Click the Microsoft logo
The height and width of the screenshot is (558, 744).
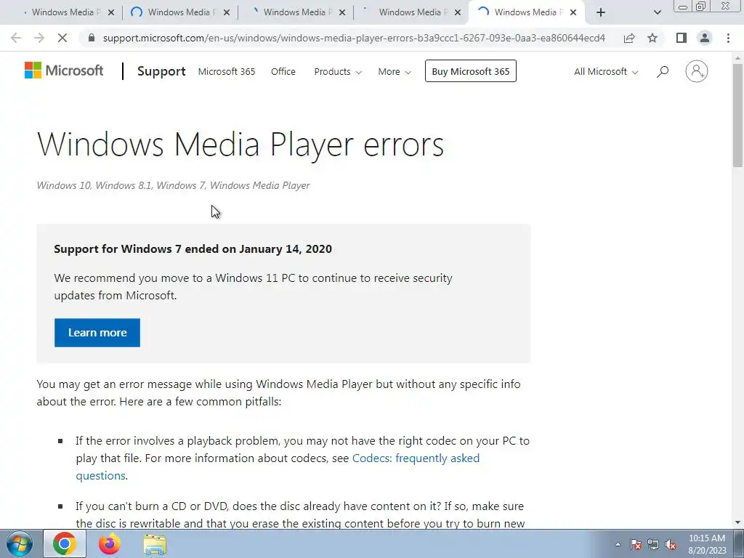(x=64, y=70)
